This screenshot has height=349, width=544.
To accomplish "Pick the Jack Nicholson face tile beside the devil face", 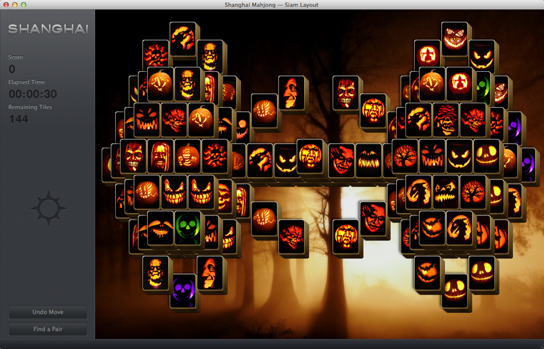I will coord(161,156).
